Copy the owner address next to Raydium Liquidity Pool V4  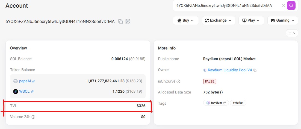[x=255, y=70]
